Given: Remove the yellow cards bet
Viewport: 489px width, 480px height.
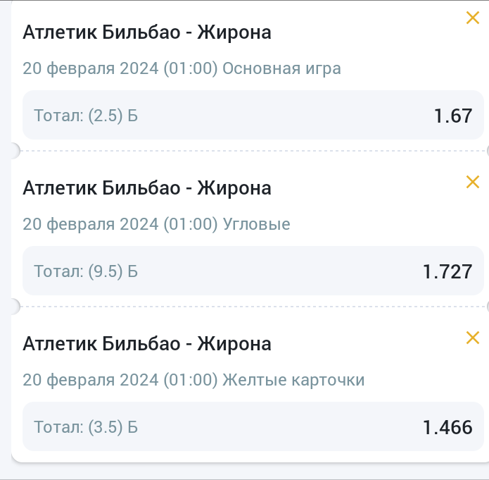Looking at the screenshot, I should 473,338.
